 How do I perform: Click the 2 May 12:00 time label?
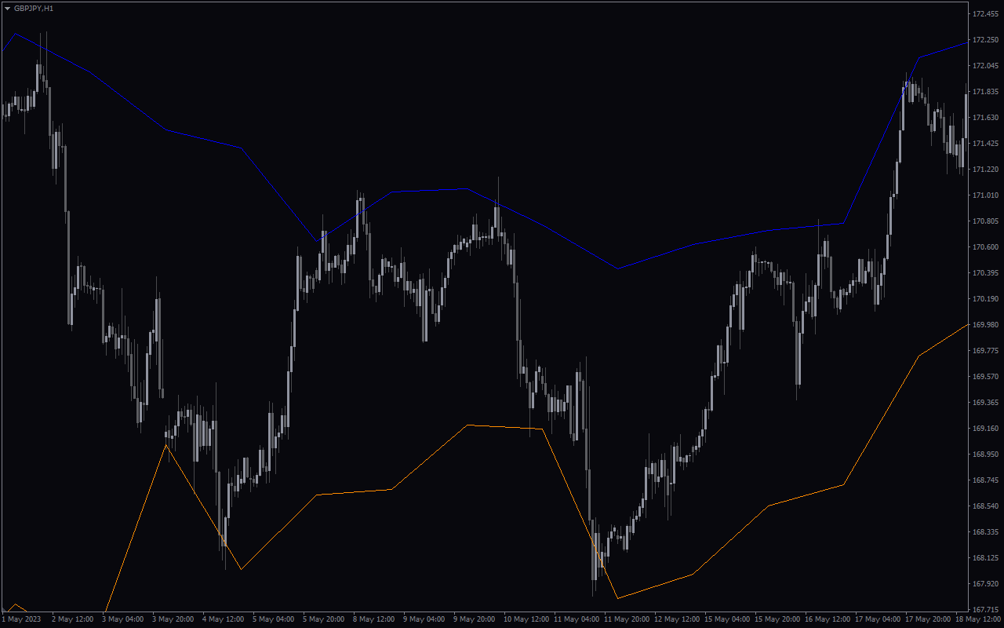click(x=72, y=619)
